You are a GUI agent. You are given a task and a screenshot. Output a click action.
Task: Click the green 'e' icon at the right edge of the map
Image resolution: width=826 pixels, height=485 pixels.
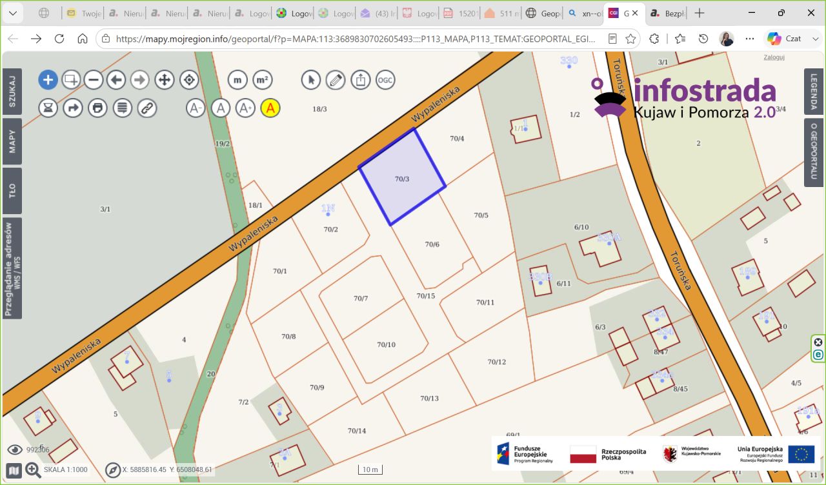(x=818, y=354)
